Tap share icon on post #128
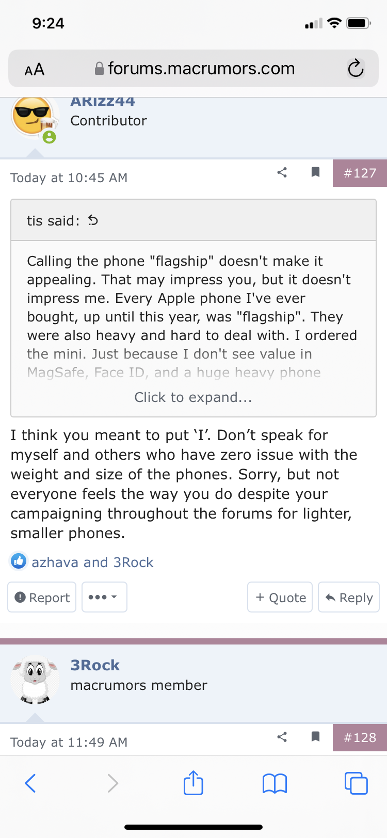The width and height of the screenshot is (387, 838). point(282,737)
